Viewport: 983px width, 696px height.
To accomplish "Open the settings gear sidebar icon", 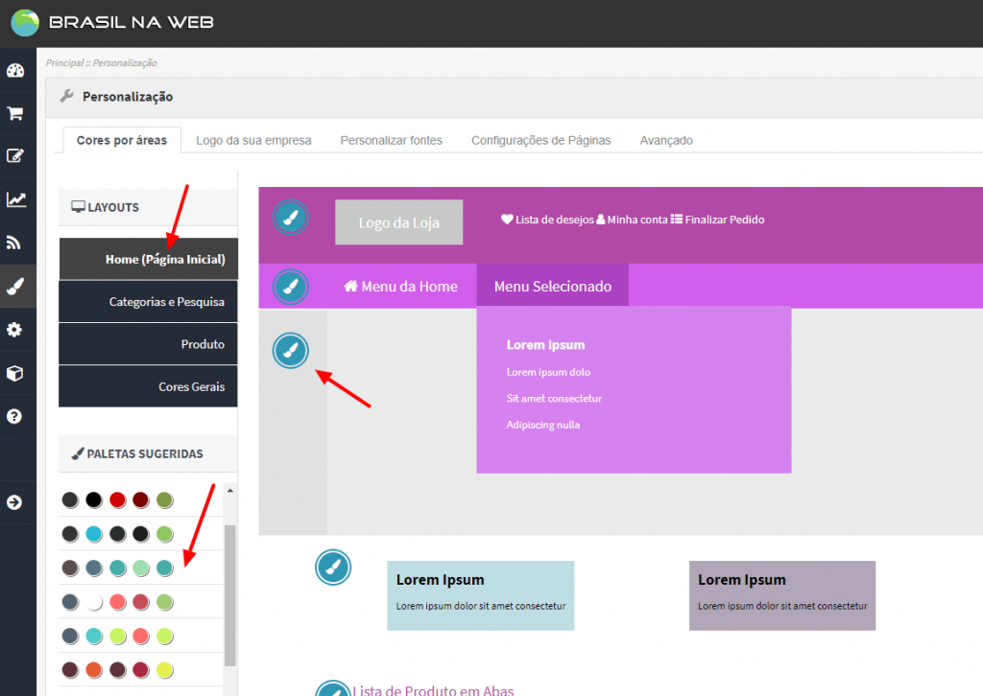I will pyautogui.click(x=15, y=330).
